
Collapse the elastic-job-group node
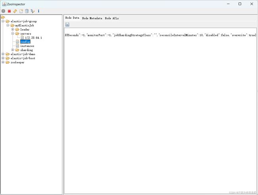pos(3,21)
